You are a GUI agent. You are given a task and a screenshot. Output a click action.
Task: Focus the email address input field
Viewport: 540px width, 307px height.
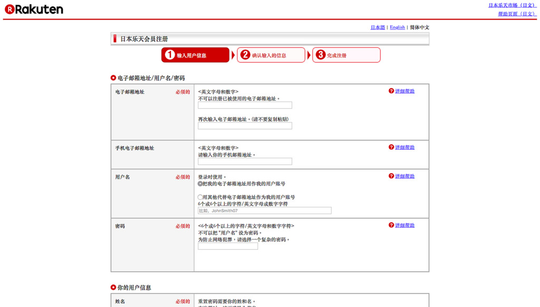(245, 105)
